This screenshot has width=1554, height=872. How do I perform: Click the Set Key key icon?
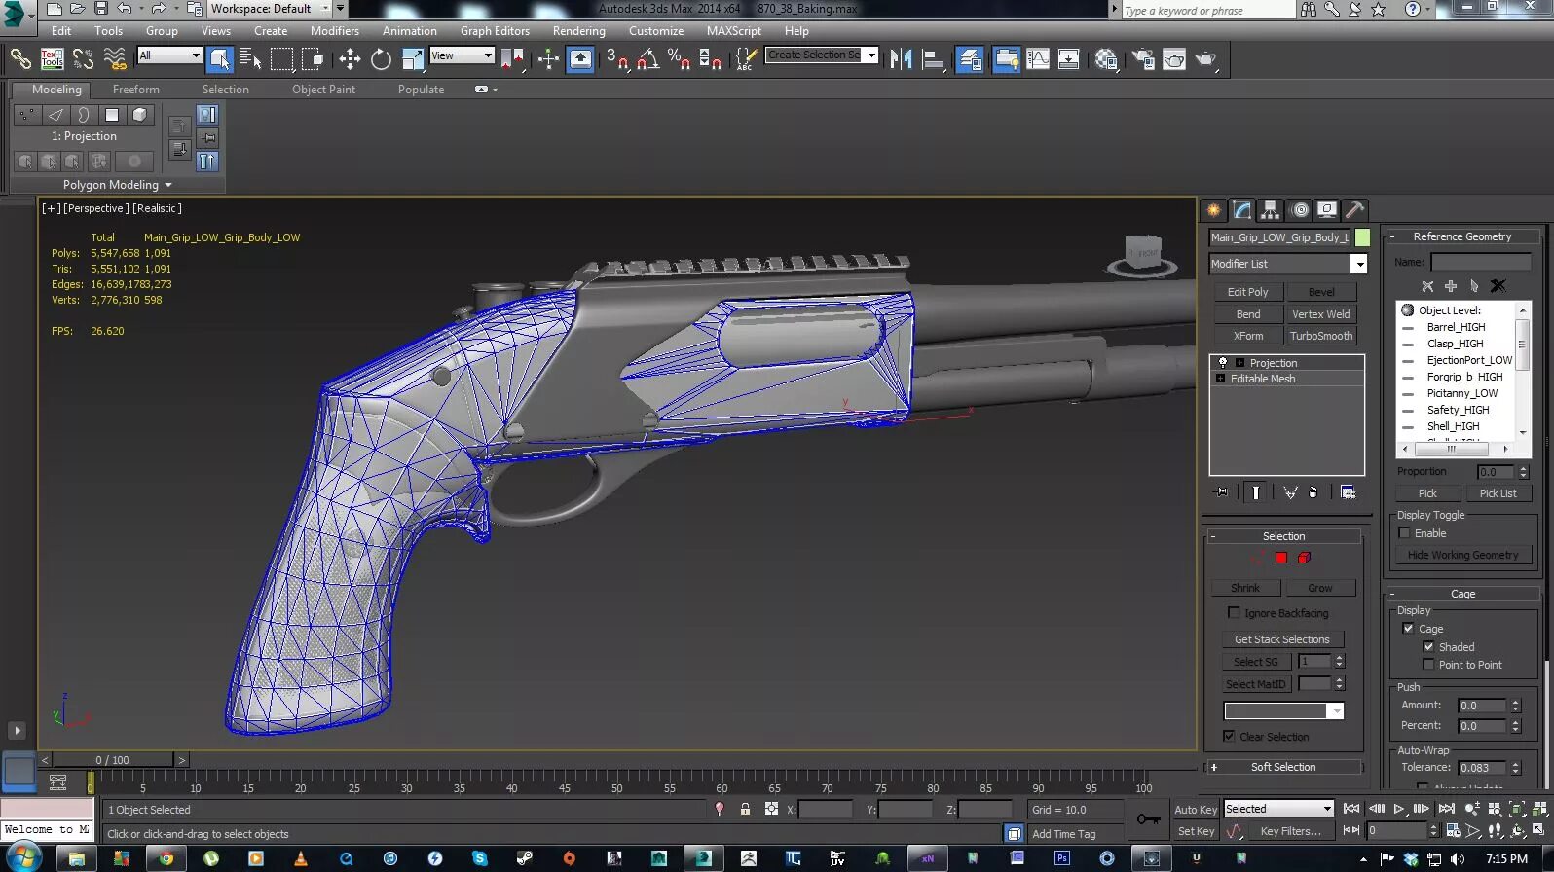[x=1149, y=819]
